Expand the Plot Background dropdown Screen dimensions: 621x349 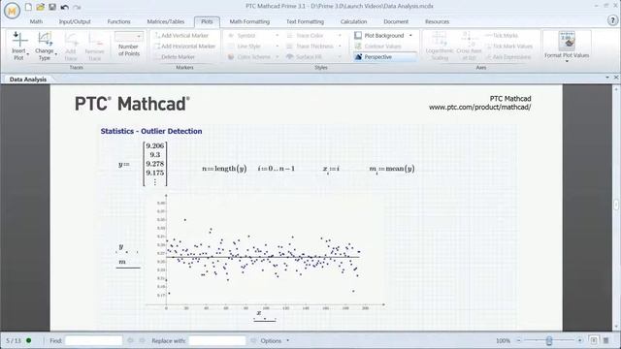[x=410, y=36]
